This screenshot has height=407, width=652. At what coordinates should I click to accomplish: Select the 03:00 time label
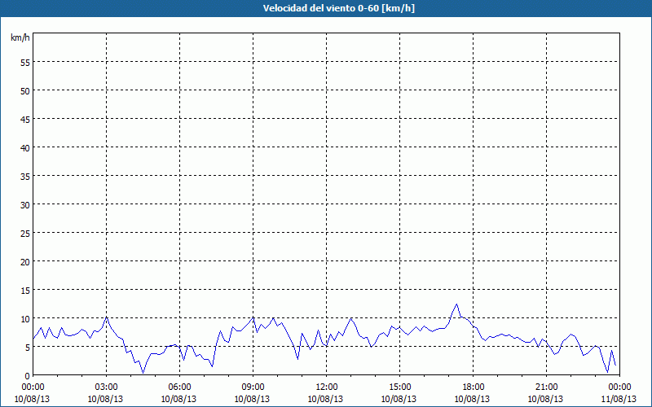107,387
